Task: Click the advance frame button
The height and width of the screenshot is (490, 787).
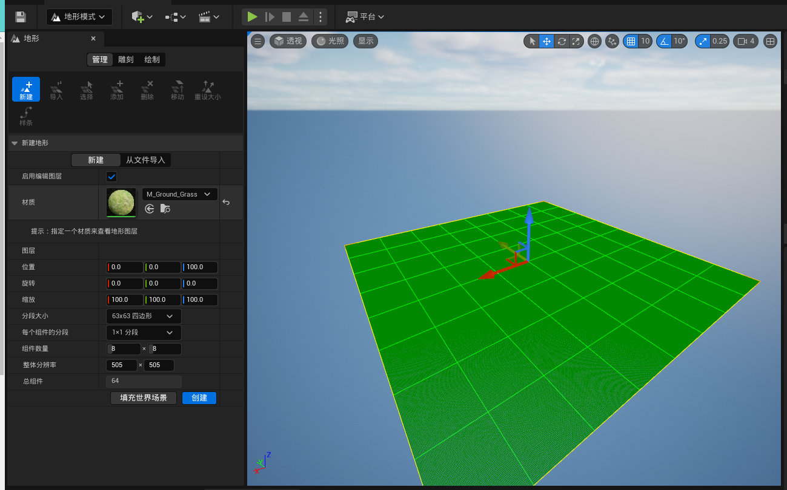Action: [270, 17]
